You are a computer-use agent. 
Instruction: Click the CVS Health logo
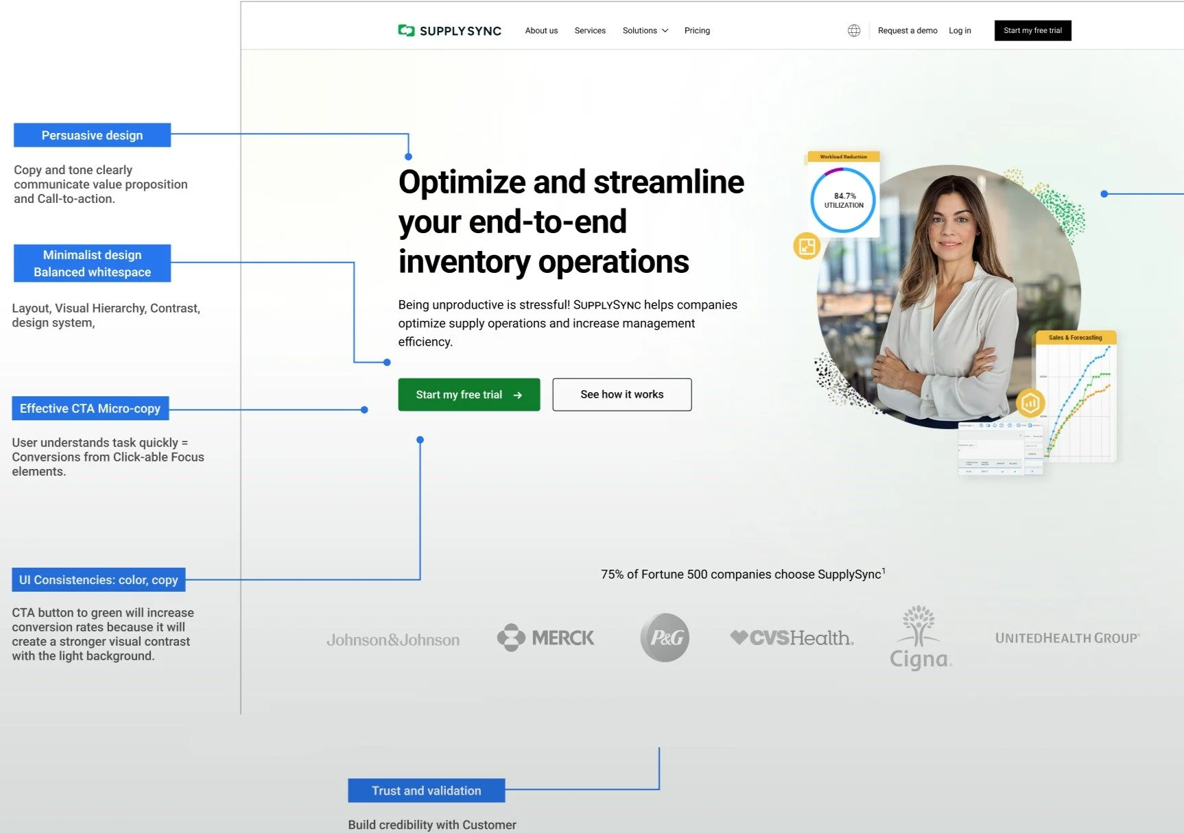pyautogui.click(x=792, y=638)
